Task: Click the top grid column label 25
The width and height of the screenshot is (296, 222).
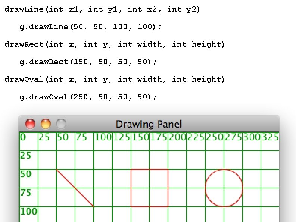Action: (44, 137)
